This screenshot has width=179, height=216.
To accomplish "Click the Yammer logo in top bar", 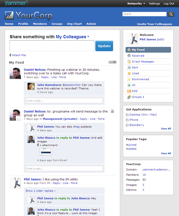I will 16,3.
